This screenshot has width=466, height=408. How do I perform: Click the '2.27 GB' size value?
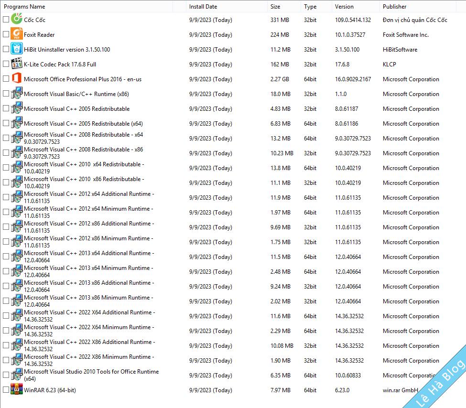280,79
